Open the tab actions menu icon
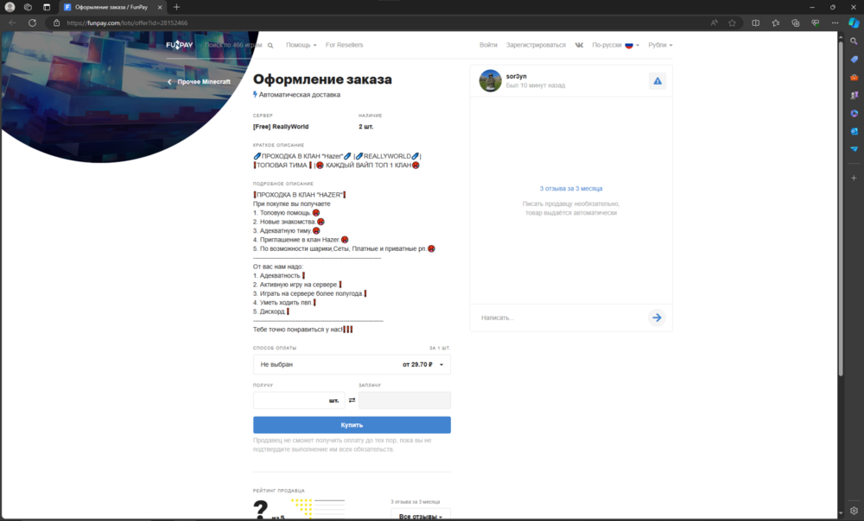 47,7
